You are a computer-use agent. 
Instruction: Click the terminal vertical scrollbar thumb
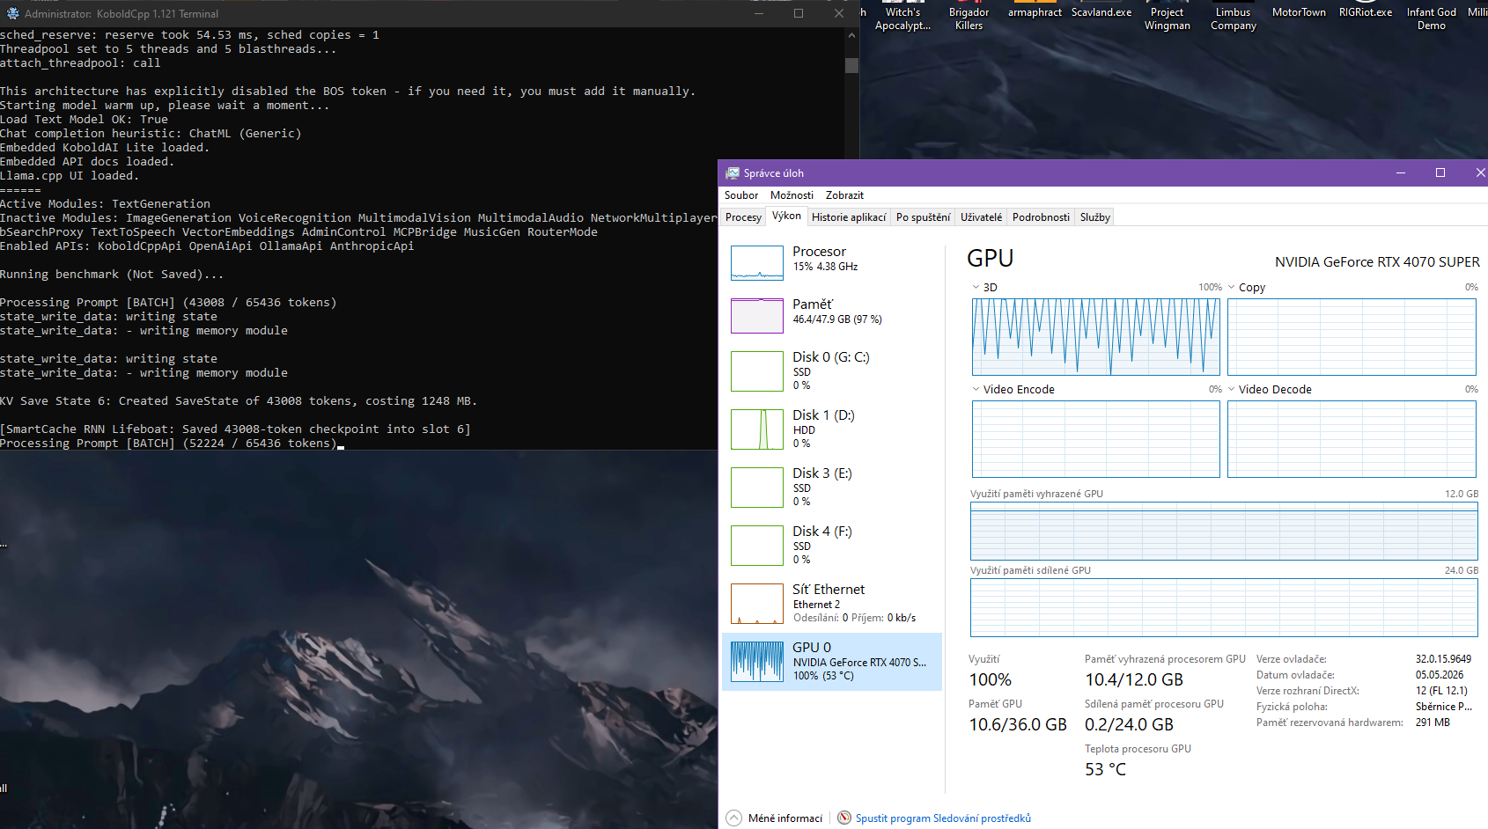click(x=851, y=65)
